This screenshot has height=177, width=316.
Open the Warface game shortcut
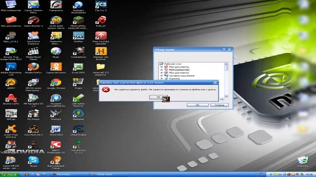pos(56,115)
